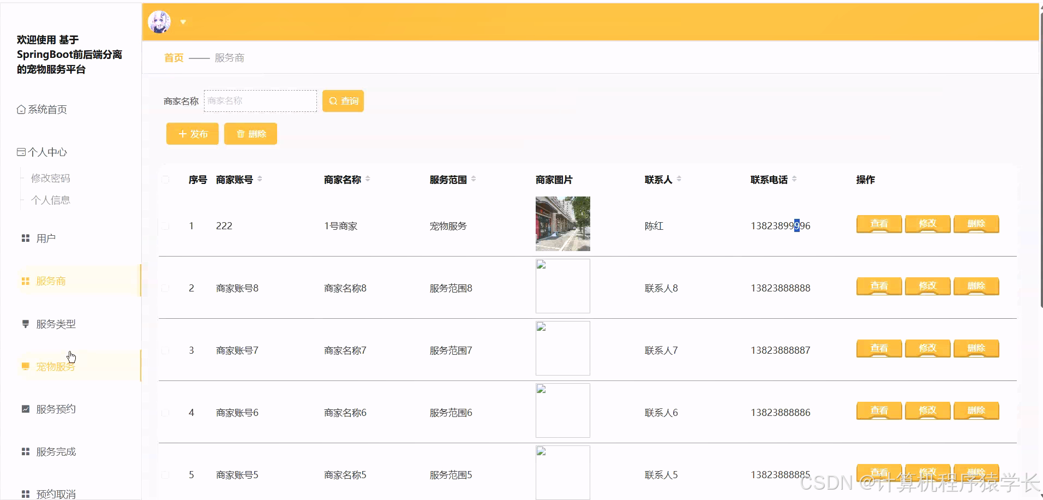Click the grid icon beside 用户
Image resolution: width=1043 pixels, height=500 pixels.
(25, 239)
